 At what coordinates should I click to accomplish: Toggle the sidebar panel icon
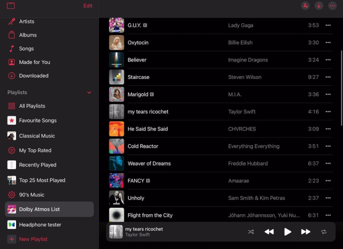[11, 6]
